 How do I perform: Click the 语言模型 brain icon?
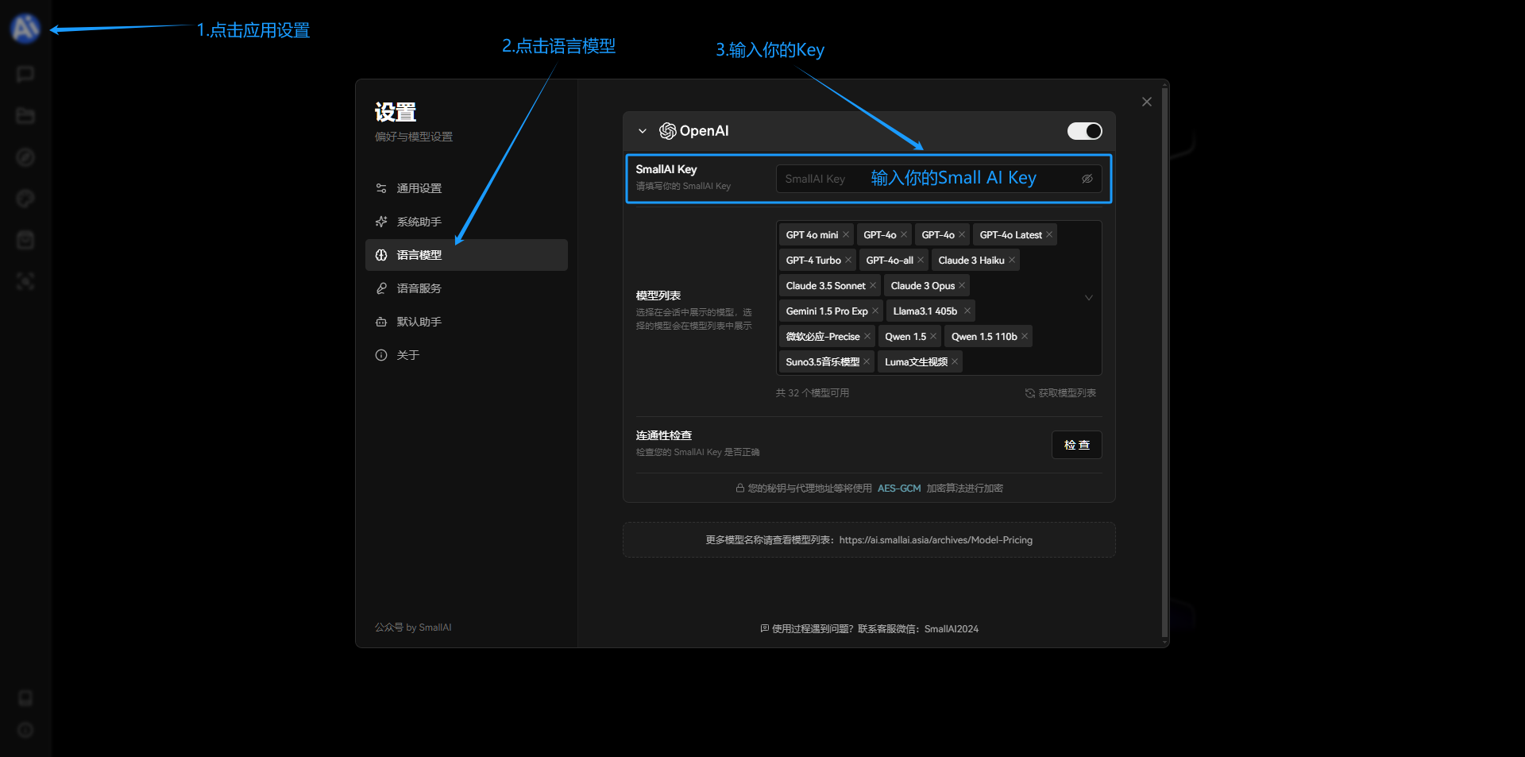pyautogui.click(x=381, y=255)
